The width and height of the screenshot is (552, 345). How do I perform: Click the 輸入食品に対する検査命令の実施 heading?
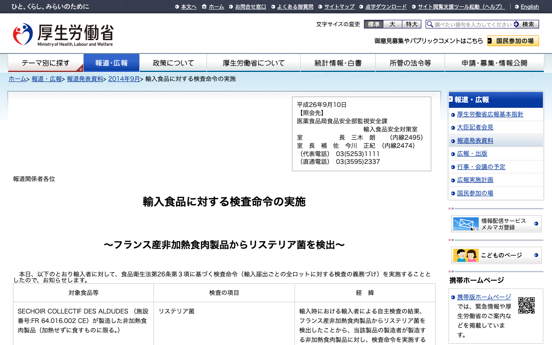[x=224, y=202]
